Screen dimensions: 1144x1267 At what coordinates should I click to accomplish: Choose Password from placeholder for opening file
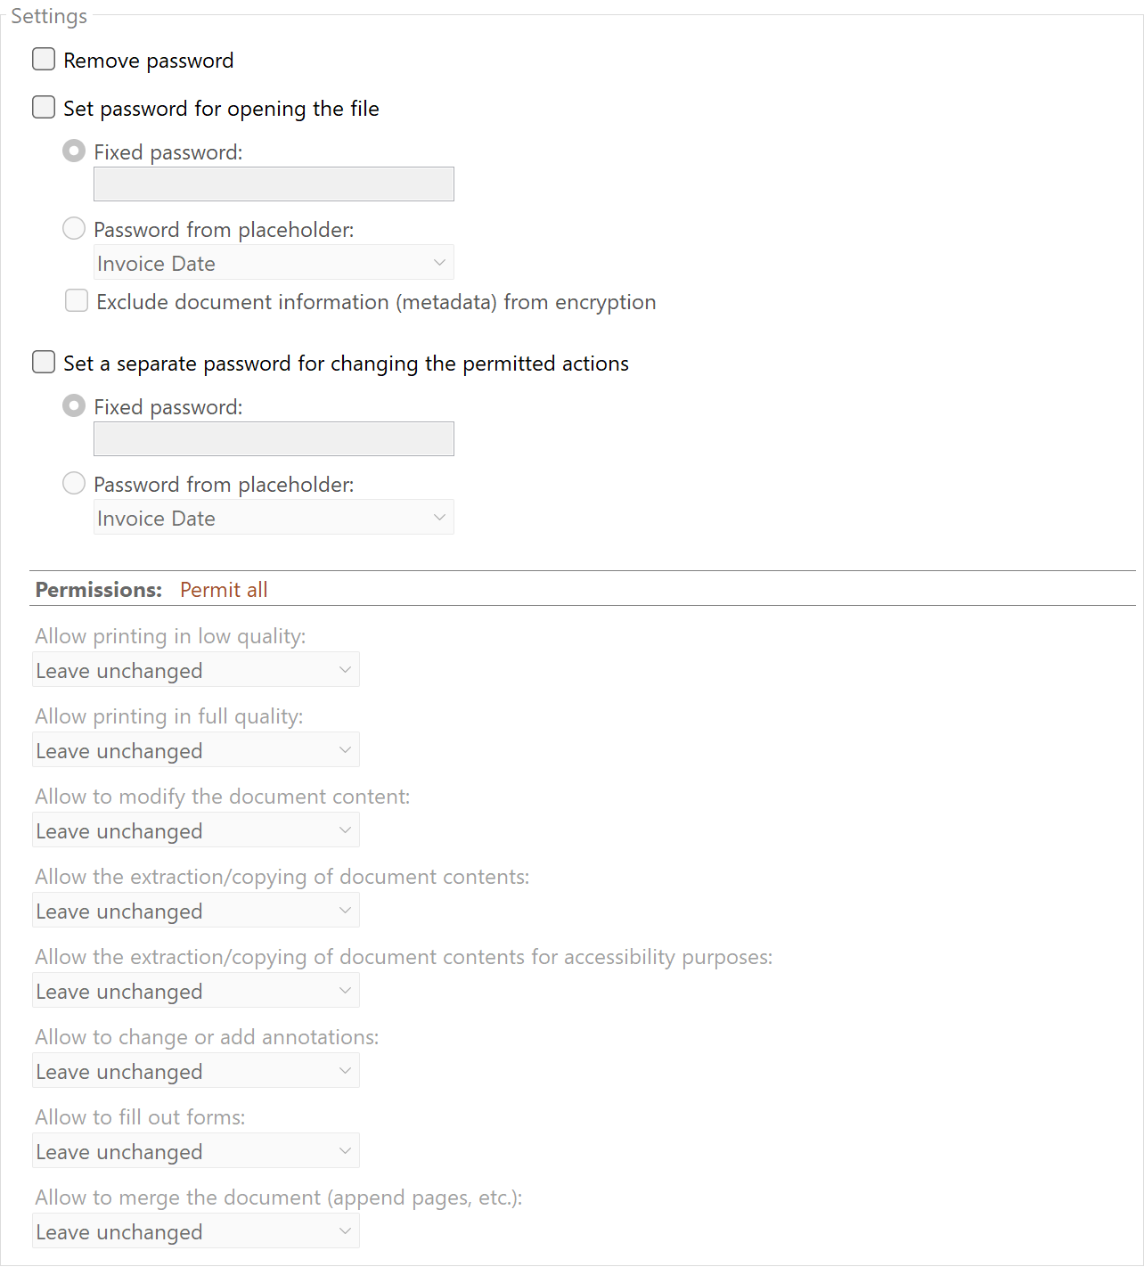[74, 229]
